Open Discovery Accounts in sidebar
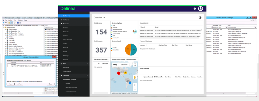 (x=71, y=88)
